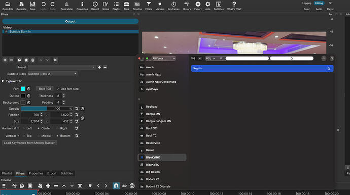This screenshot has height=195, width=350.
Task: Switch to bottom Subtitles tab
Action: tap(67, 173)
